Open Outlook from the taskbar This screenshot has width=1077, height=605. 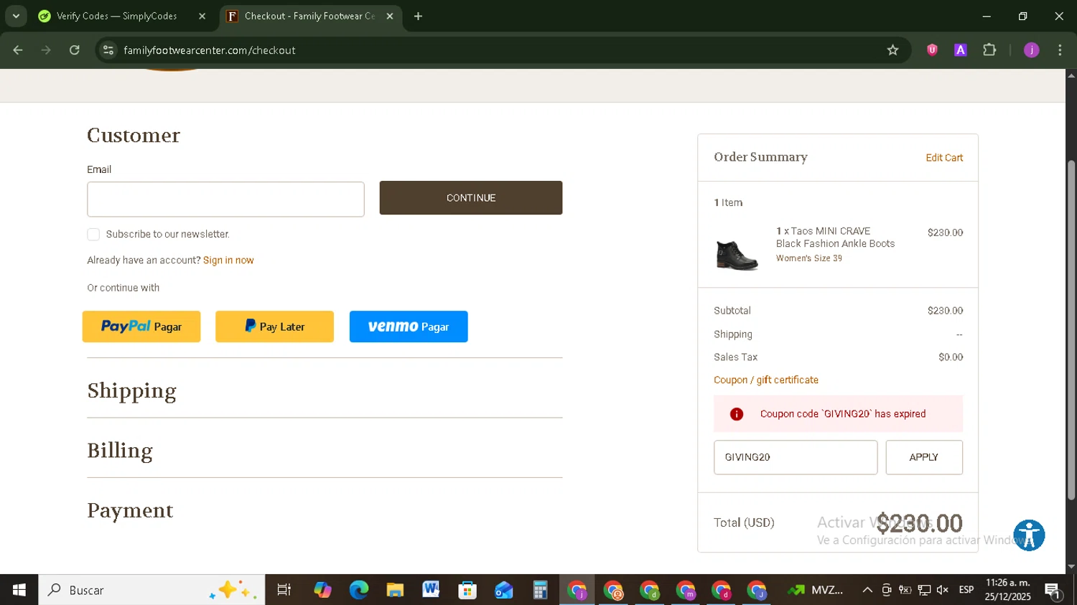[x=503, y=590]
